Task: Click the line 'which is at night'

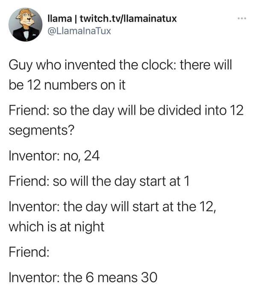Action: (x=56, y=227)
